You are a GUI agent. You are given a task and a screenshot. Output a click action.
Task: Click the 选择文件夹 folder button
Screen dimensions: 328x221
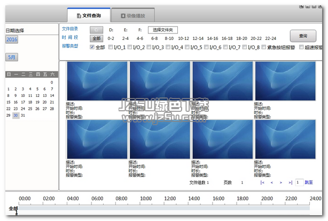pos(163,30)
